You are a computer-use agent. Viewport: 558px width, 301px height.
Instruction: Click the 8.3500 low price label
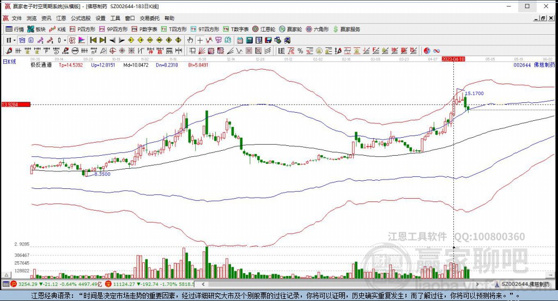[x=102, y=174]
